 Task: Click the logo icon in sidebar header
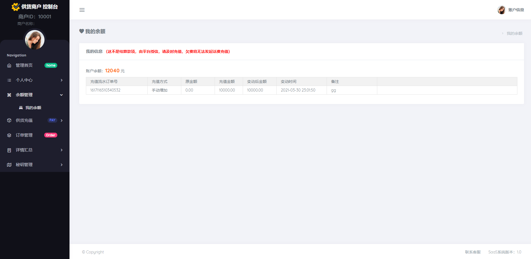[16, 7]
